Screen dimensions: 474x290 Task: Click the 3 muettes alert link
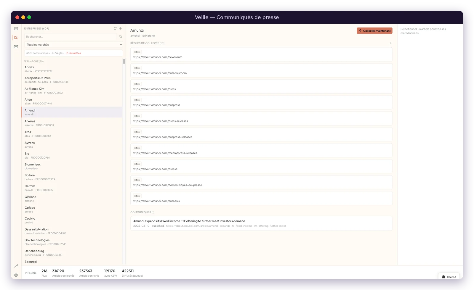coord(73,53)
